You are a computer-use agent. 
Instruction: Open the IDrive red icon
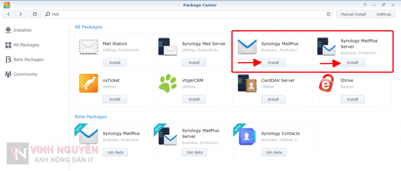326,83
